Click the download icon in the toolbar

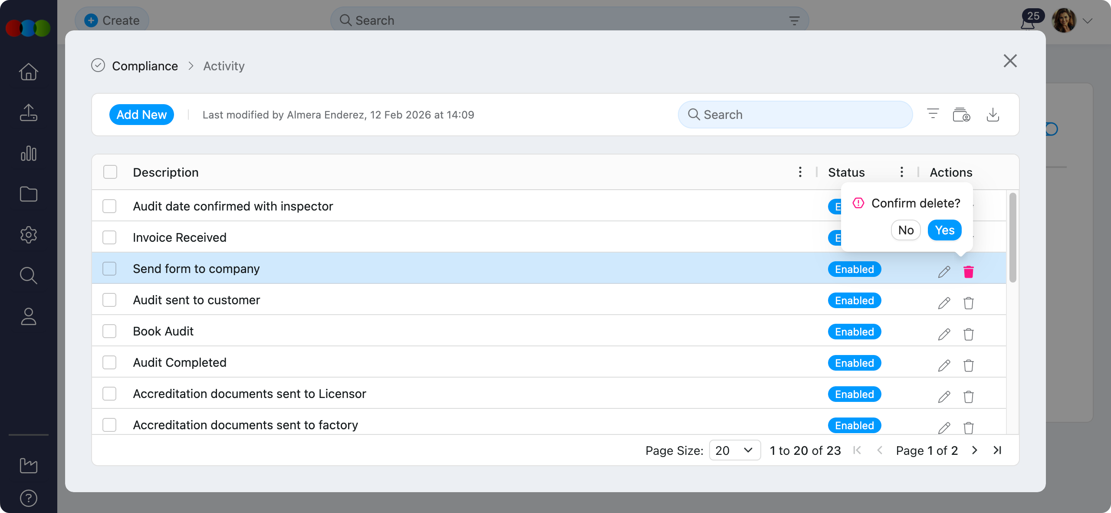click(993, 115)
